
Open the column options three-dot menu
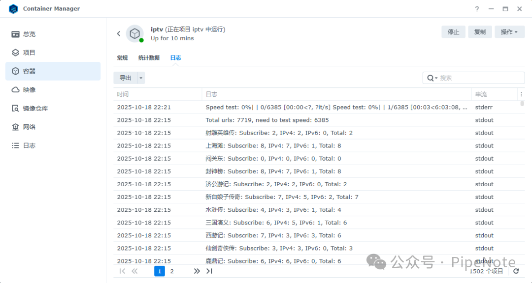pos(521,94)
